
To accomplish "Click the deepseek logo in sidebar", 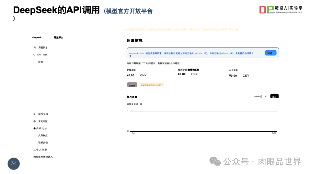I will (37, 37).
